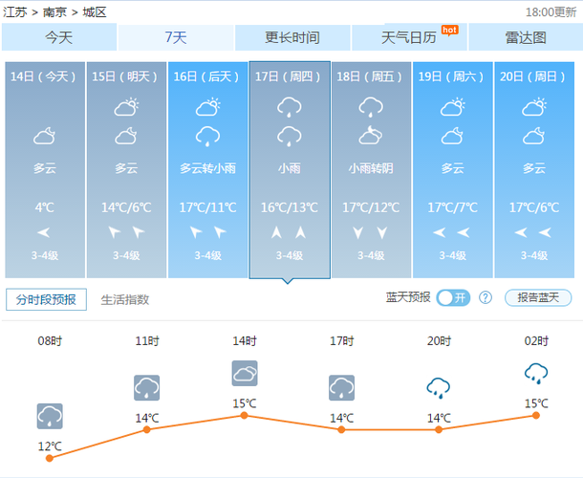Click the daytime partly cloudy icon for 16日

tap(207, 107)
